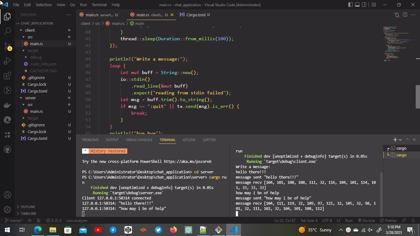This screenshot has height=236, width=420.
Task: Open the File menu
Action: (16, 5)
